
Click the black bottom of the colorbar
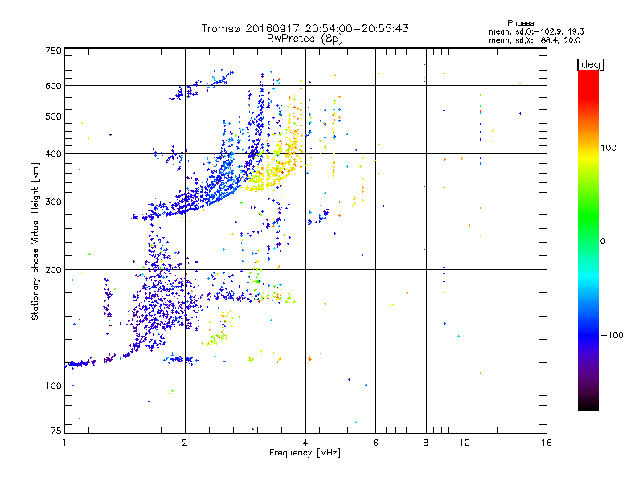click(x=588, y=404)
